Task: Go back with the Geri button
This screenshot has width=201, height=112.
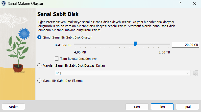Action: click(137, 107)
